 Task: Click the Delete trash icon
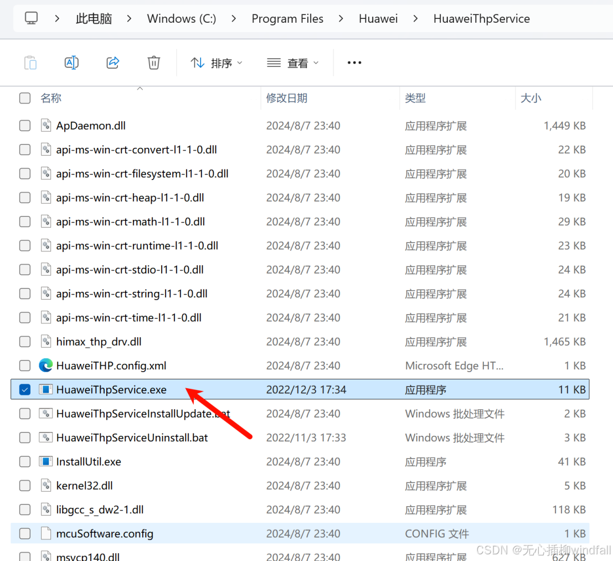[x=153, y=63]
